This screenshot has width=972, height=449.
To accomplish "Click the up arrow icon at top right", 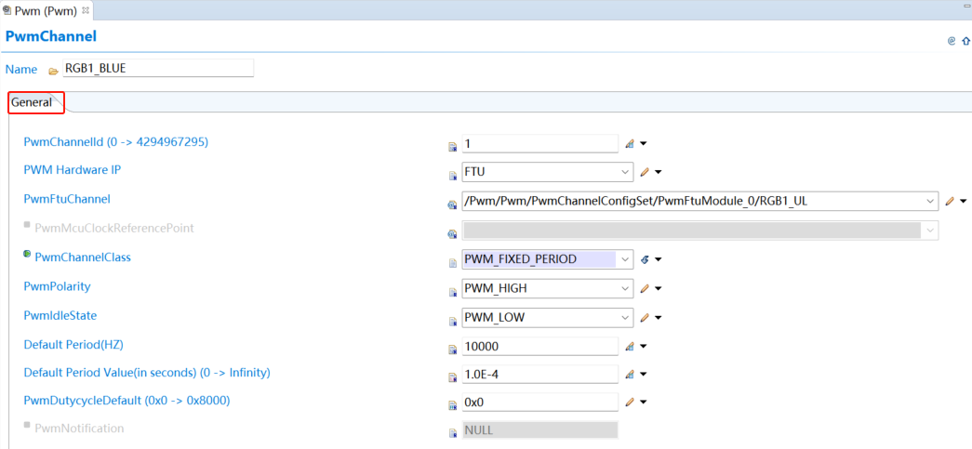I will (965, 41).
